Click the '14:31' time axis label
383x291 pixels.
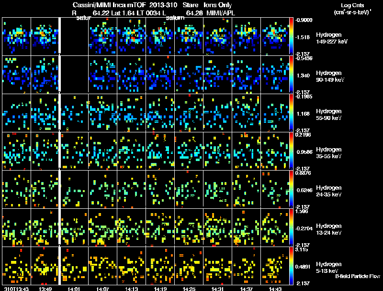pyautogui.click(x=217, y=289)
